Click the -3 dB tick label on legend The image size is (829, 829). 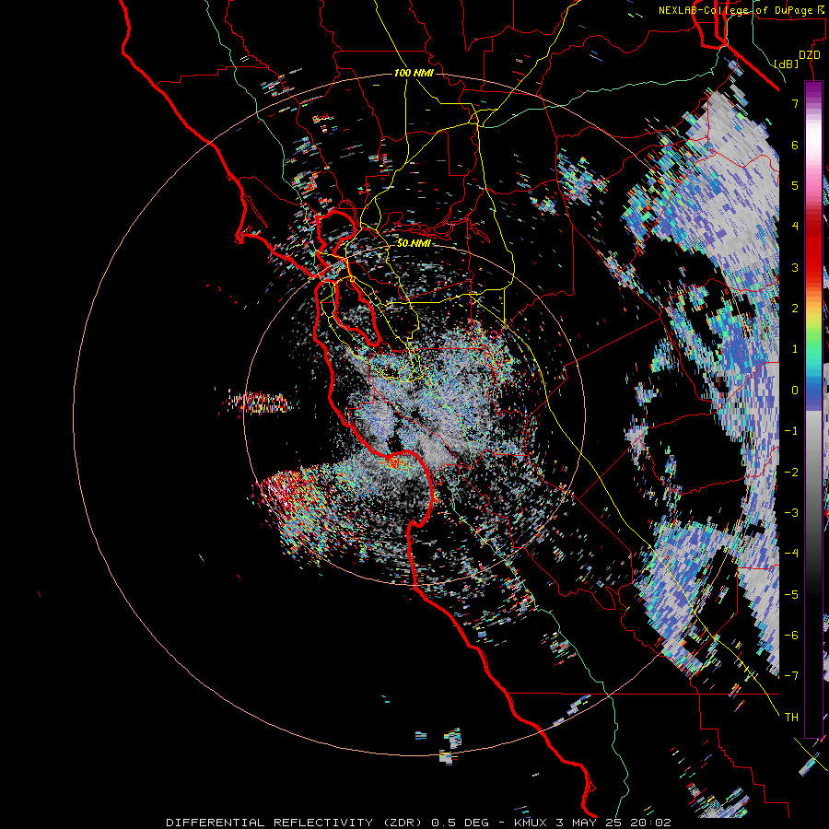tap(791, 512)
